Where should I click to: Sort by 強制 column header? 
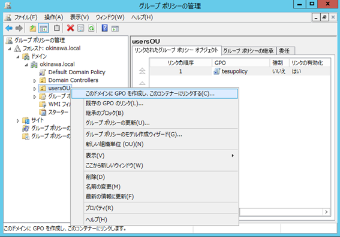(279, 63)
